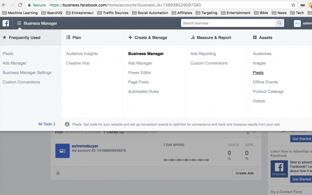Open Pixels under Assets
Screen dimensions: 312x195
258,73
